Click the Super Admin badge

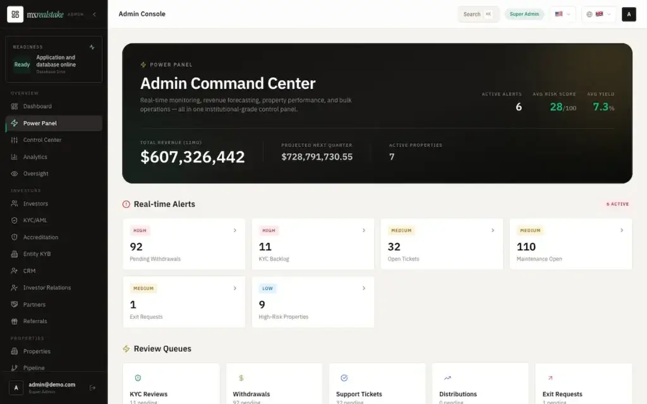(524, 14)
